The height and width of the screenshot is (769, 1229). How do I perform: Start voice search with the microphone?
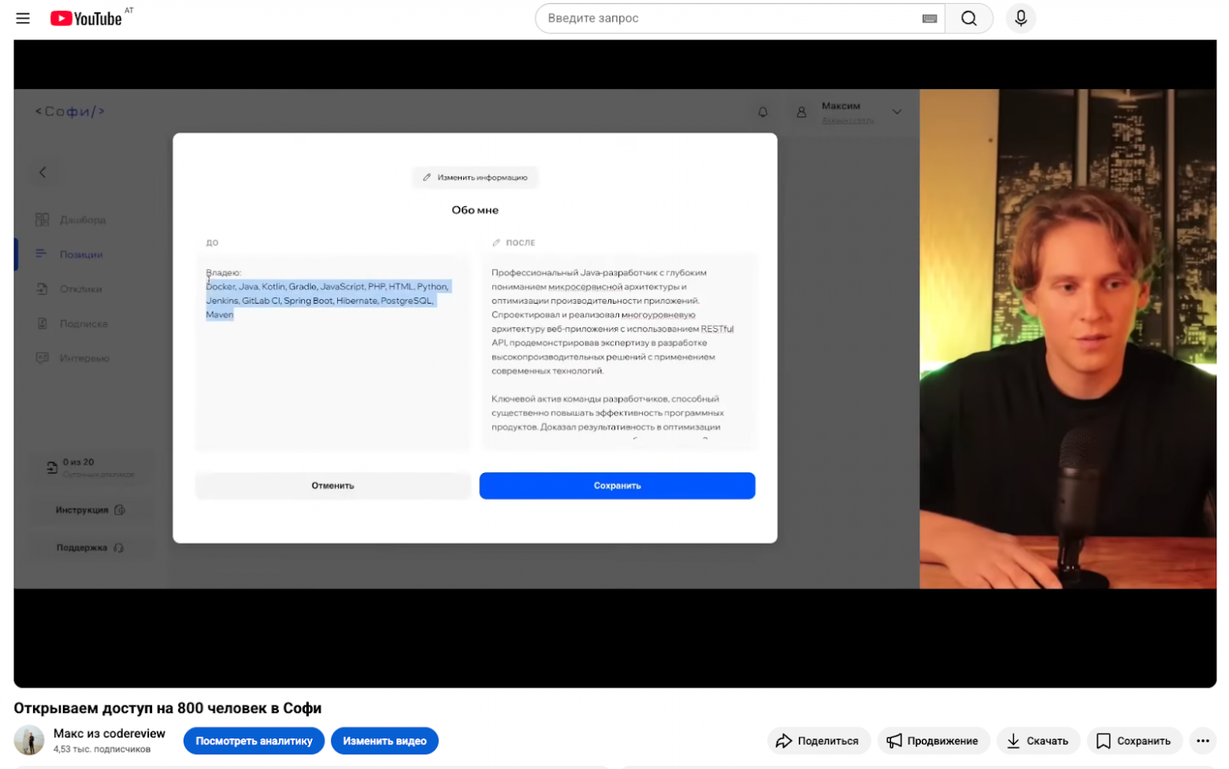coord(1021,18)
